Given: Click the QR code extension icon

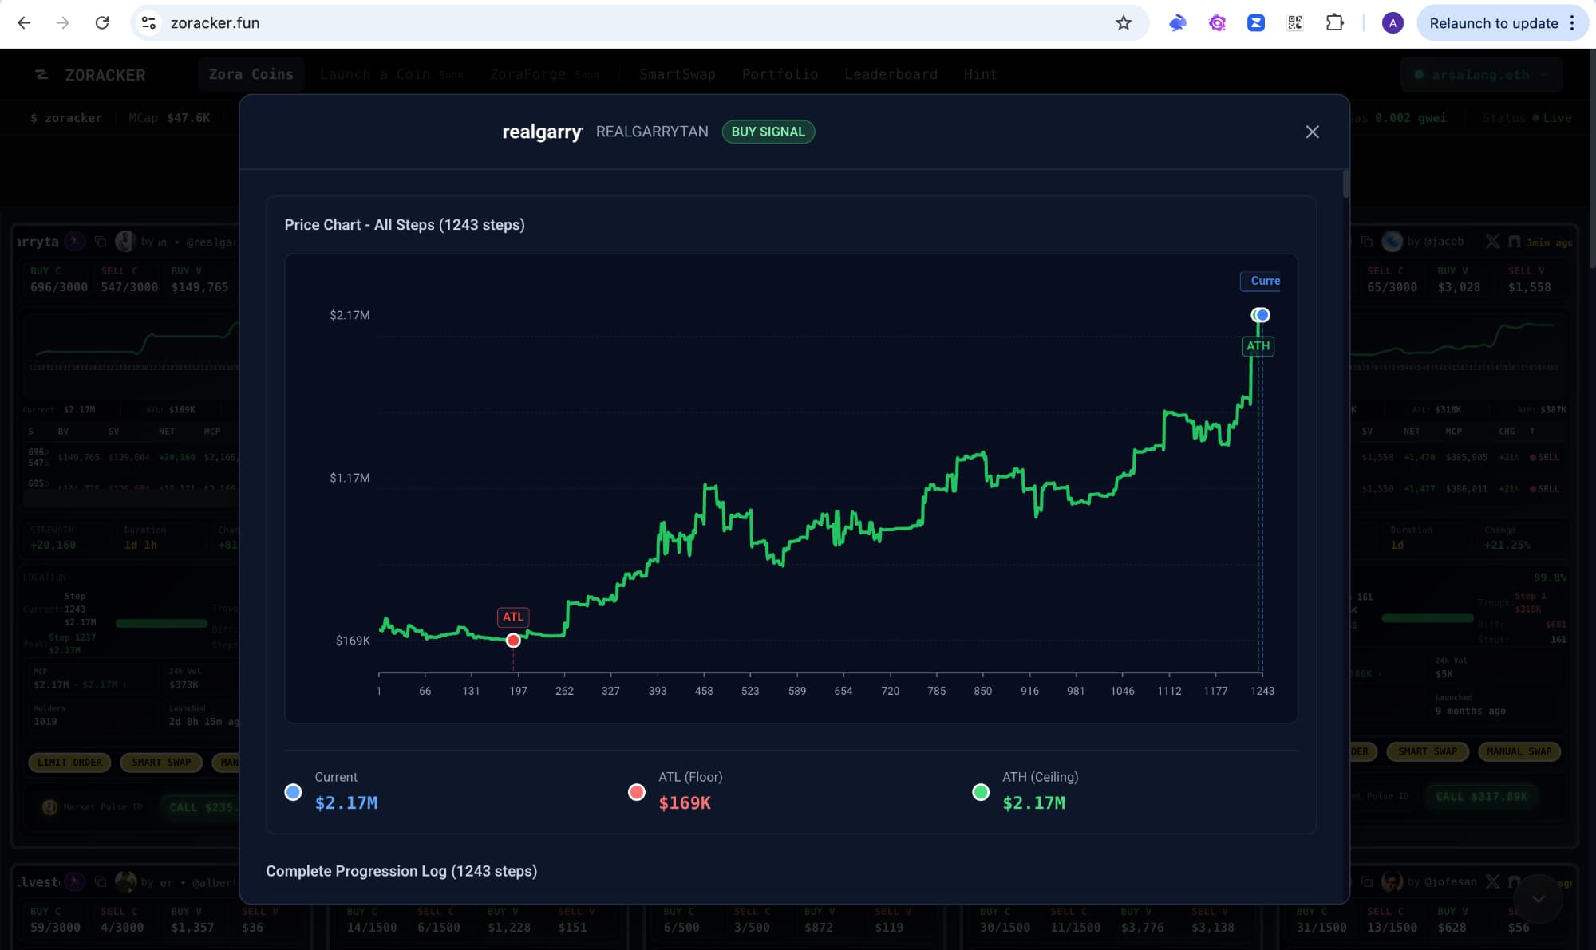Looking at the screenshot, I should 1295,23.
